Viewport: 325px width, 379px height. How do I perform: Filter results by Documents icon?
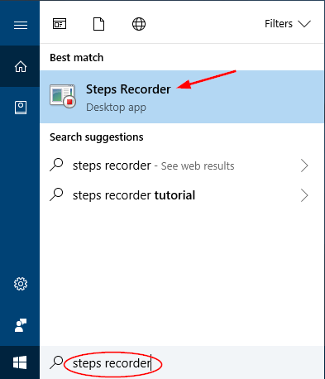[98, 24]
